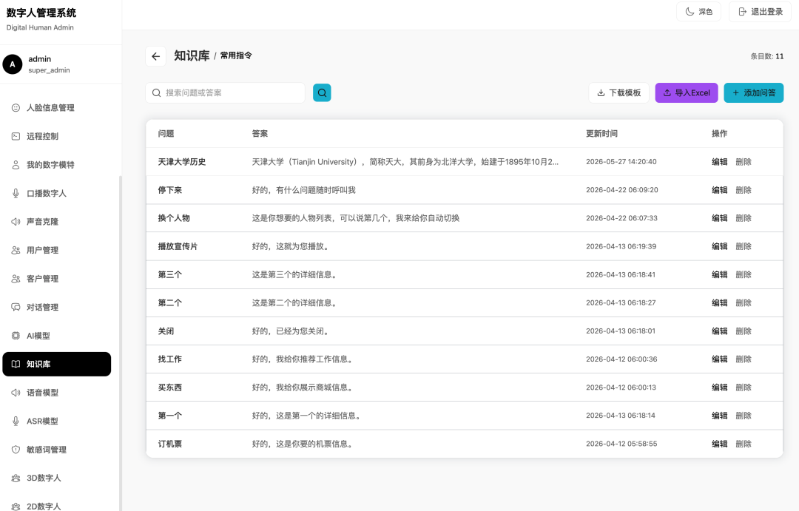Click the AI模型 chip icon

[x=16, y=336]
